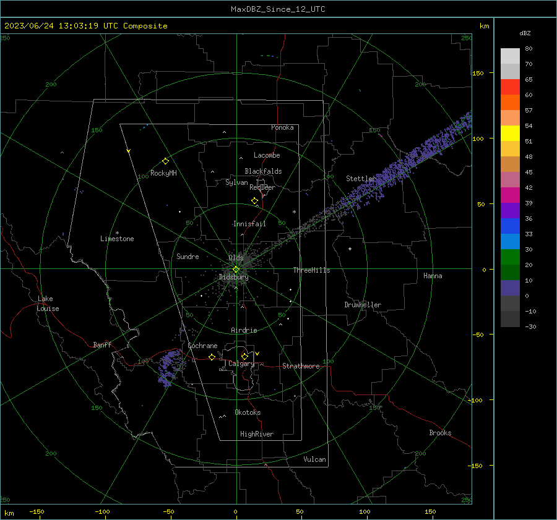
Task: Select the yellow diamond marker above Calgary label
Action: click(x=244, y=356)
